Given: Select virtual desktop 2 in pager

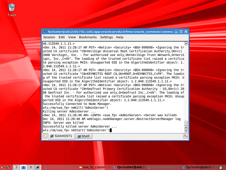Looking at the screenshot, I should (23, 167).
